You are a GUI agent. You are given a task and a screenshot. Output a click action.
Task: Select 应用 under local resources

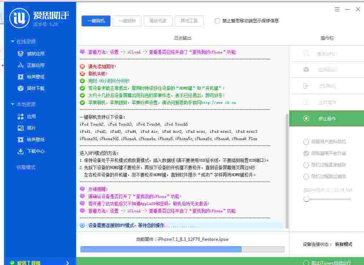click(x=31, y=116)
